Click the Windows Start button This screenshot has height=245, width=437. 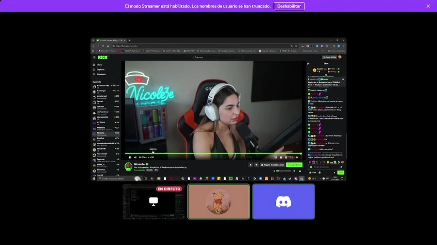click(x=94, y=179)
